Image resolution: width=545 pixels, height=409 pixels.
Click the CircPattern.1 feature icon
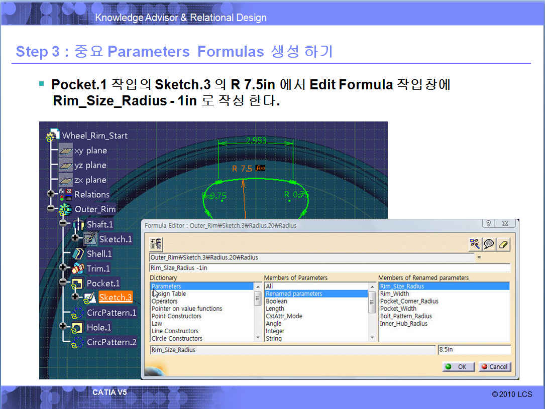[78, 313]
